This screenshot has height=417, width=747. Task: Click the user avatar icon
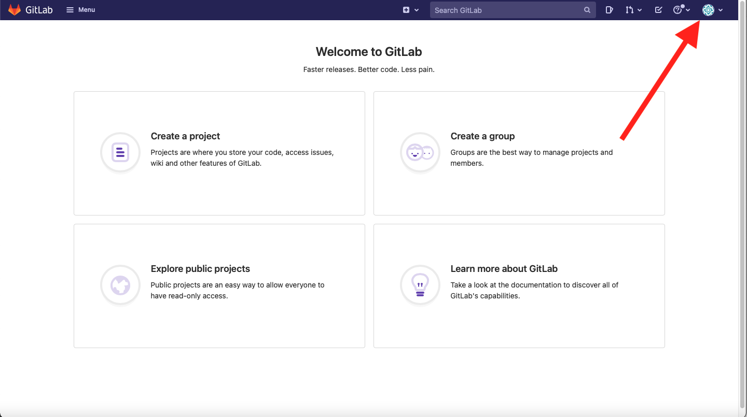point(708,10)
